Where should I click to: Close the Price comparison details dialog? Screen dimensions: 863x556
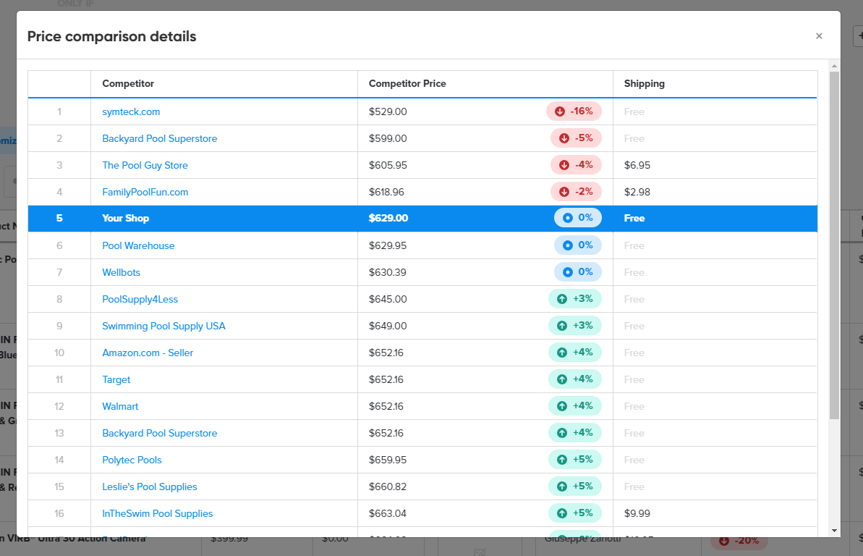click(819, 35)
